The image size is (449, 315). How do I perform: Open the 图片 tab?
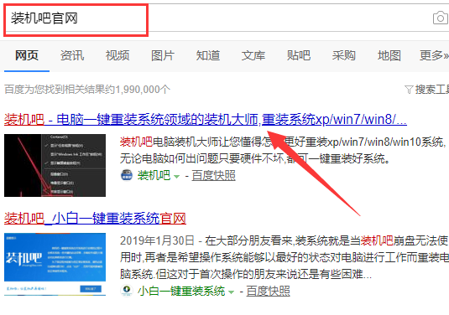pos(163,55)
